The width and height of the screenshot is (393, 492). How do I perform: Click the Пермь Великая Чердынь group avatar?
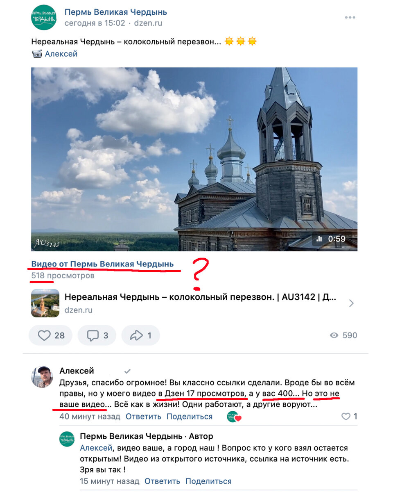tap(44, 18)
